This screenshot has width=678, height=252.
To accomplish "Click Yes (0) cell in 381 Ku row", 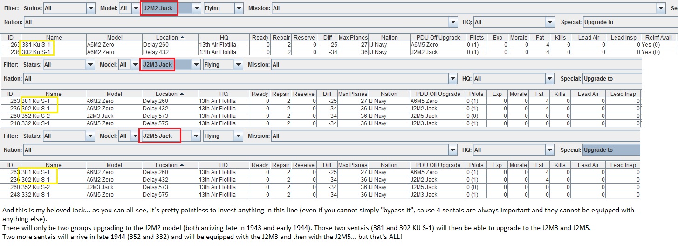I will tap(658, 45).
